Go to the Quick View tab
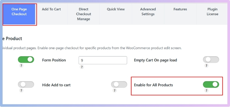The height and width of the screenshot is (107, 230). (x=116, y=14)
